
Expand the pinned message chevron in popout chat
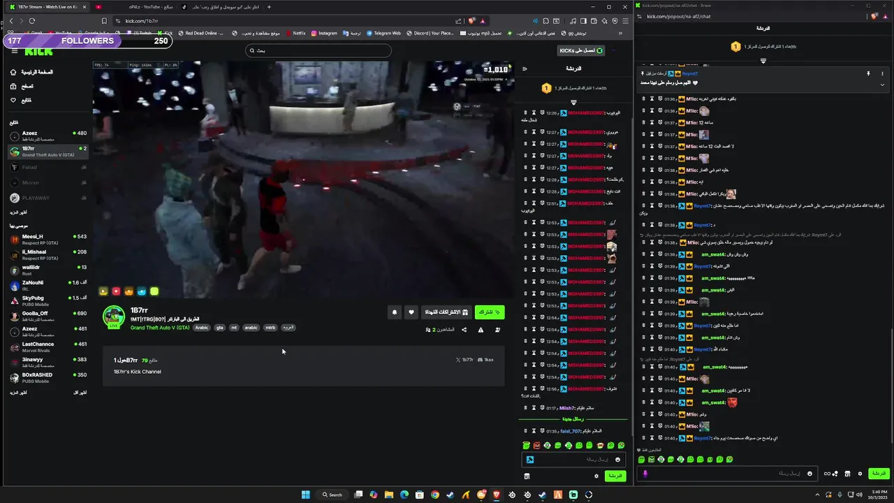[882, 84]
